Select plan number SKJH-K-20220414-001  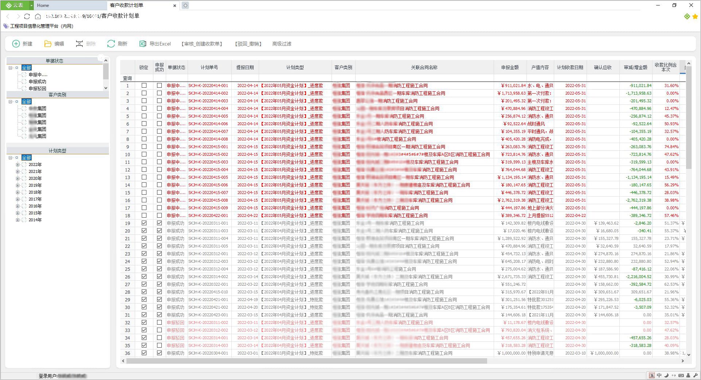[x=208, y=86]
